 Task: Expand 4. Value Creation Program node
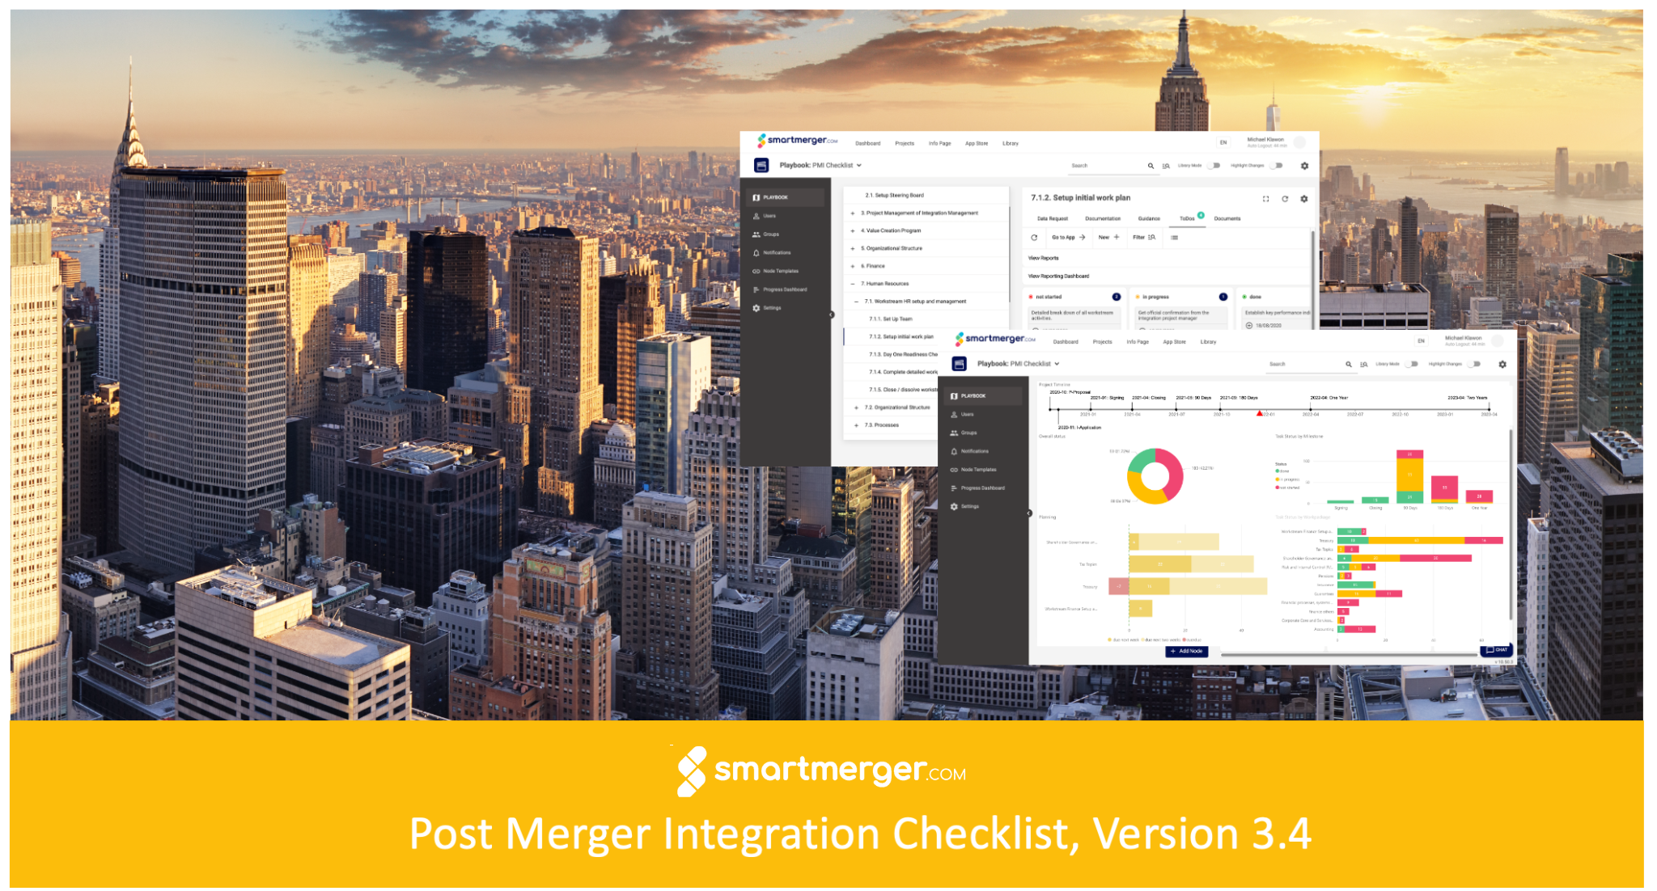point(853,231)
